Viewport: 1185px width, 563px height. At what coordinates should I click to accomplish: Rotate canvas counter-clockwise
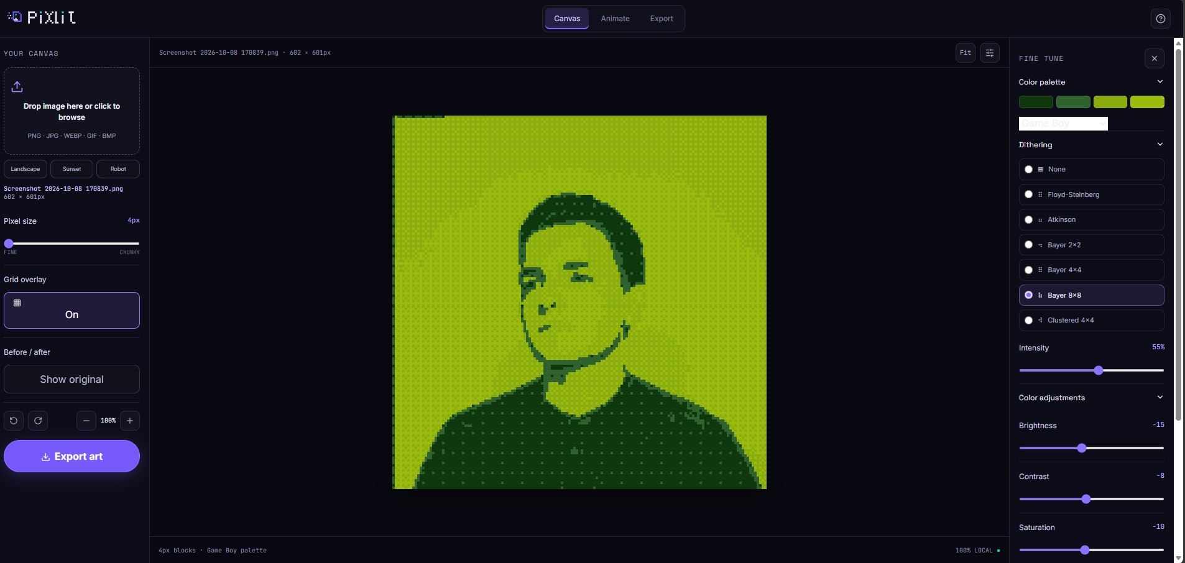click(14, 421)
